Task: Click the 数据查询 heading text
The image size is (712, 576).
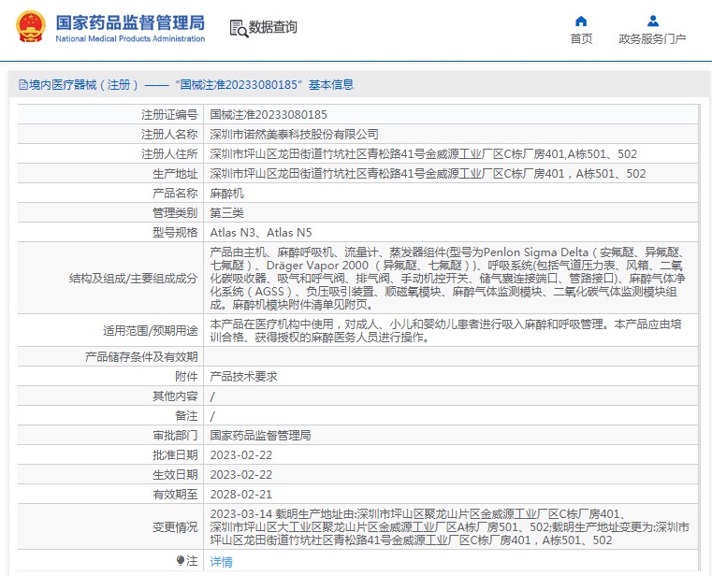Action: pos(273,28)
